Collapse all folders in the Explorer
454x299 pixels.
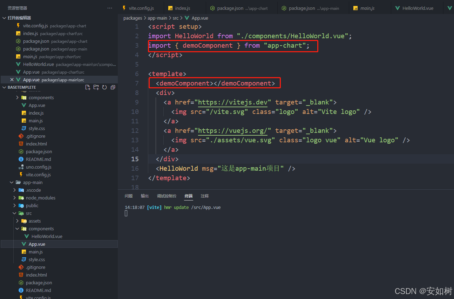pyautogui.click(x=113, y=87)
